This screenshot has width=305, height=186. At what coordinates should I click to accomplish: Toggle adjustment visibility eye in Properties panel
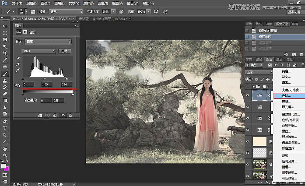click(x=63, y=115)
